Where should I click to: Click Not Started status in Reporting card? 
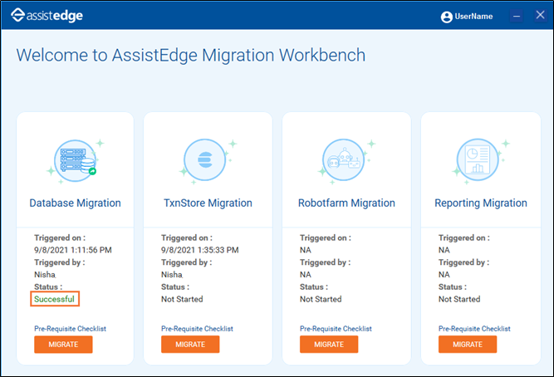pos(459,299)
